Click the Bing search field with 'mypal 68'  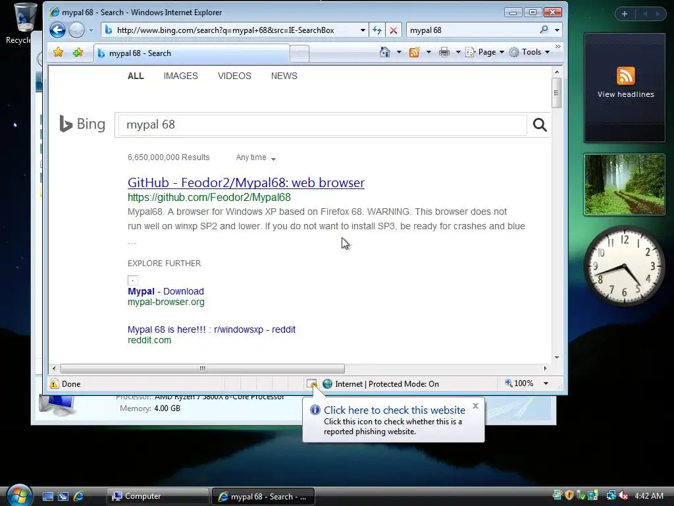323,125
